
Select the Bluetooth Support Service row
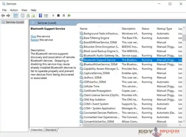coord(131,60)
